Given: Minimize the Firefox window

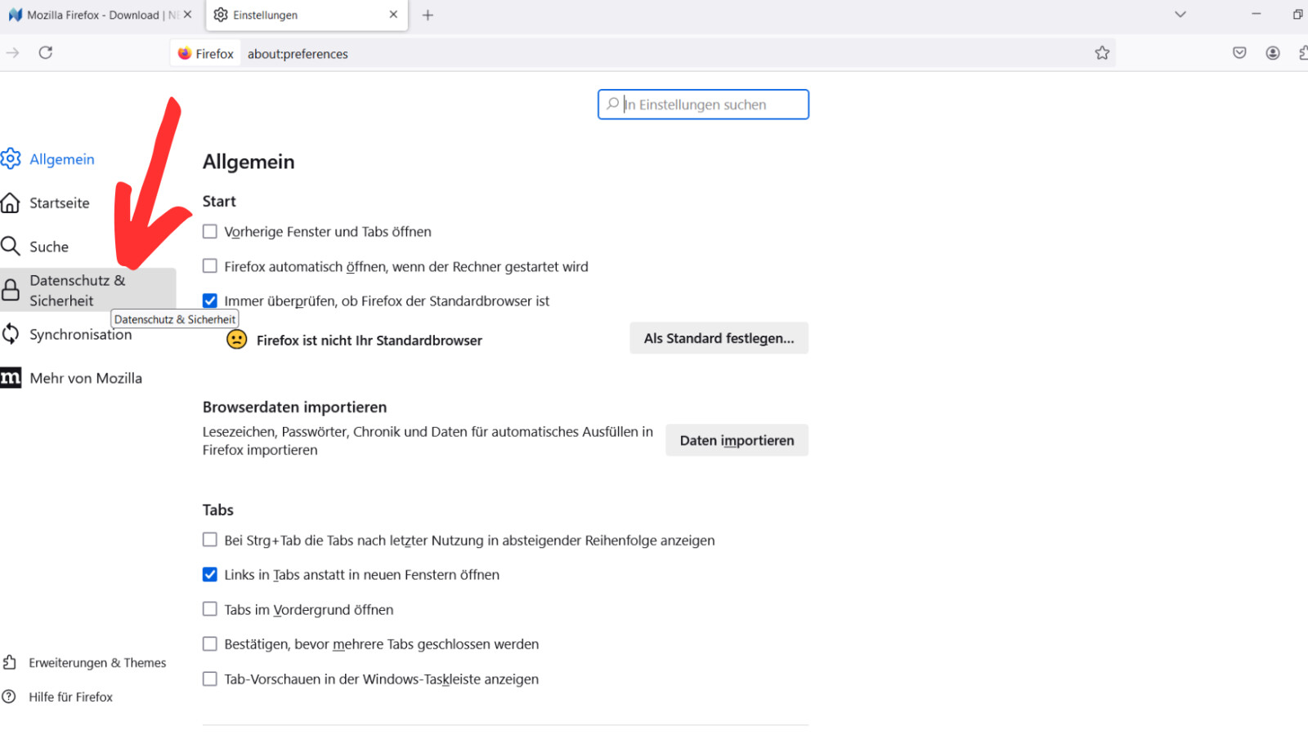Looking at the screenshot, I should (x=1256, y=15).
